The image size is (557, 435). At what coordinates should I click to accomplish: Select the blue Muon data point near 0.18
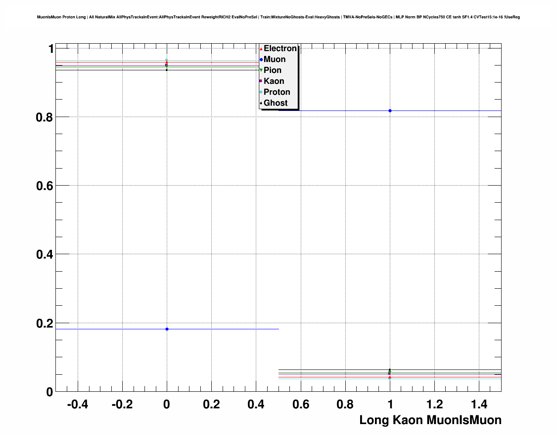(167, 329)
